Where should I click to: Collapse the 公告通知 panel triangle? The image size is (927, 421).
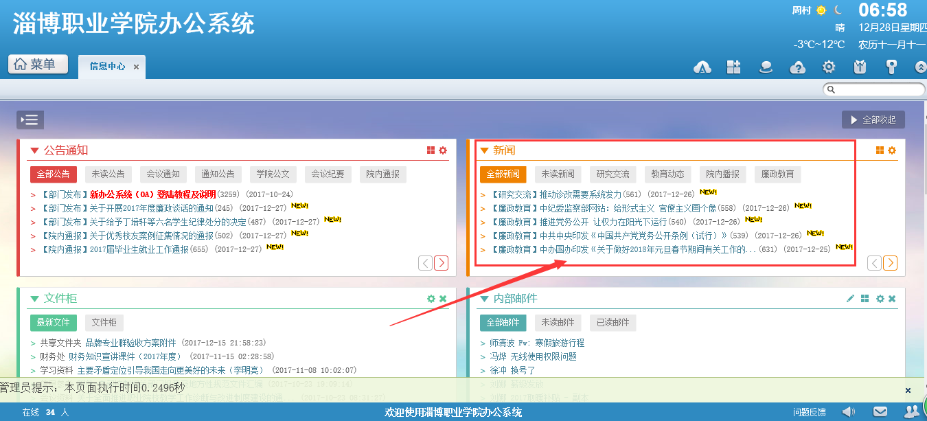34,150
